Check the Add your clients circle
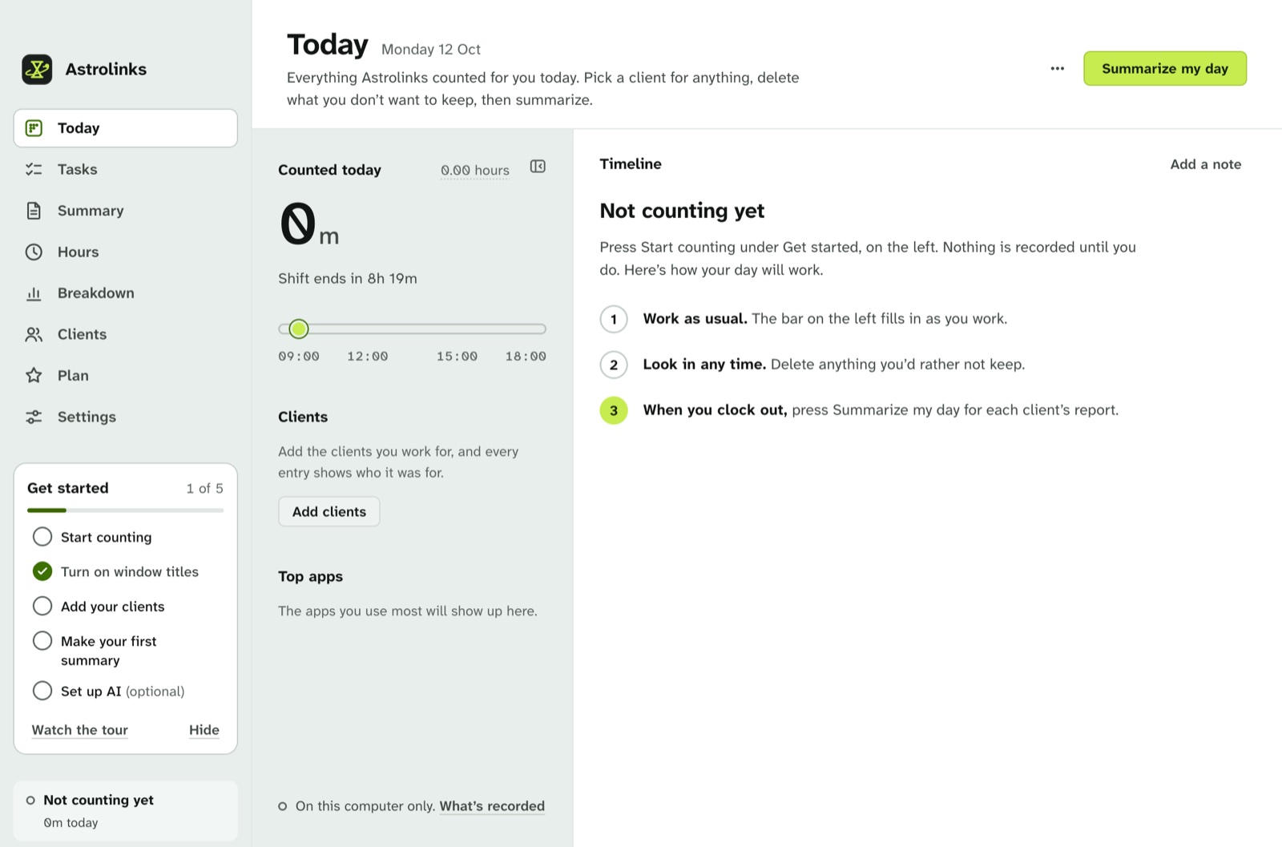Image resolution: width=1282 pixels, height=847 pixels. point(42,606)
